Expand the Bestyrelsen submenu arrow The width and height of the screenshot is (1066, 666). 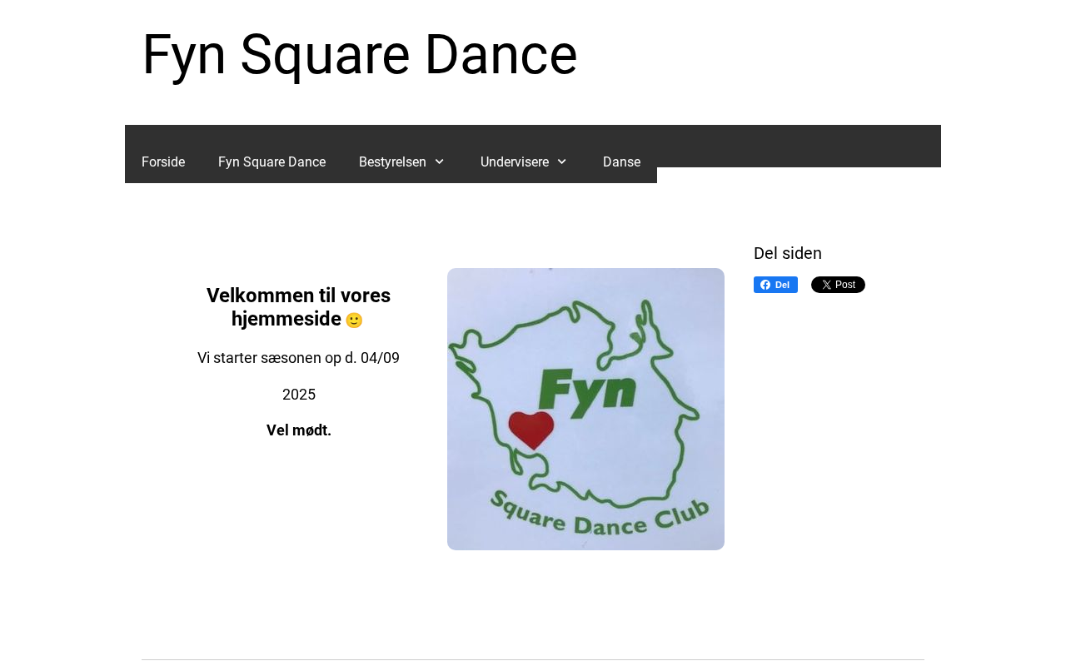(439, 162)
